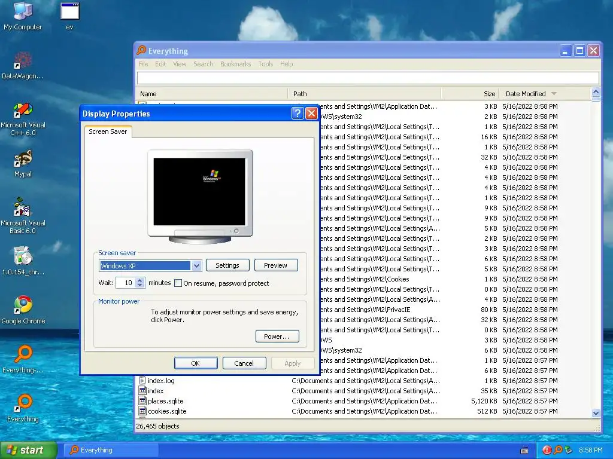Viewport: 613px width, 459px height.
Task: Click the 26,465 objects status text
Action: click(x=157, y=426)
